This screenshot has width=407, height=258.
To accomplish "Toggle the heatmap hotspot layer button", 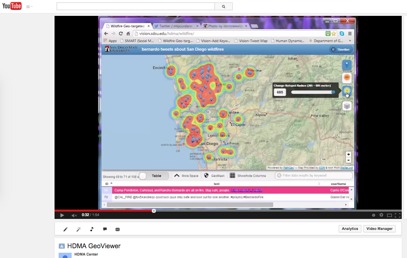I will (347, 91).
